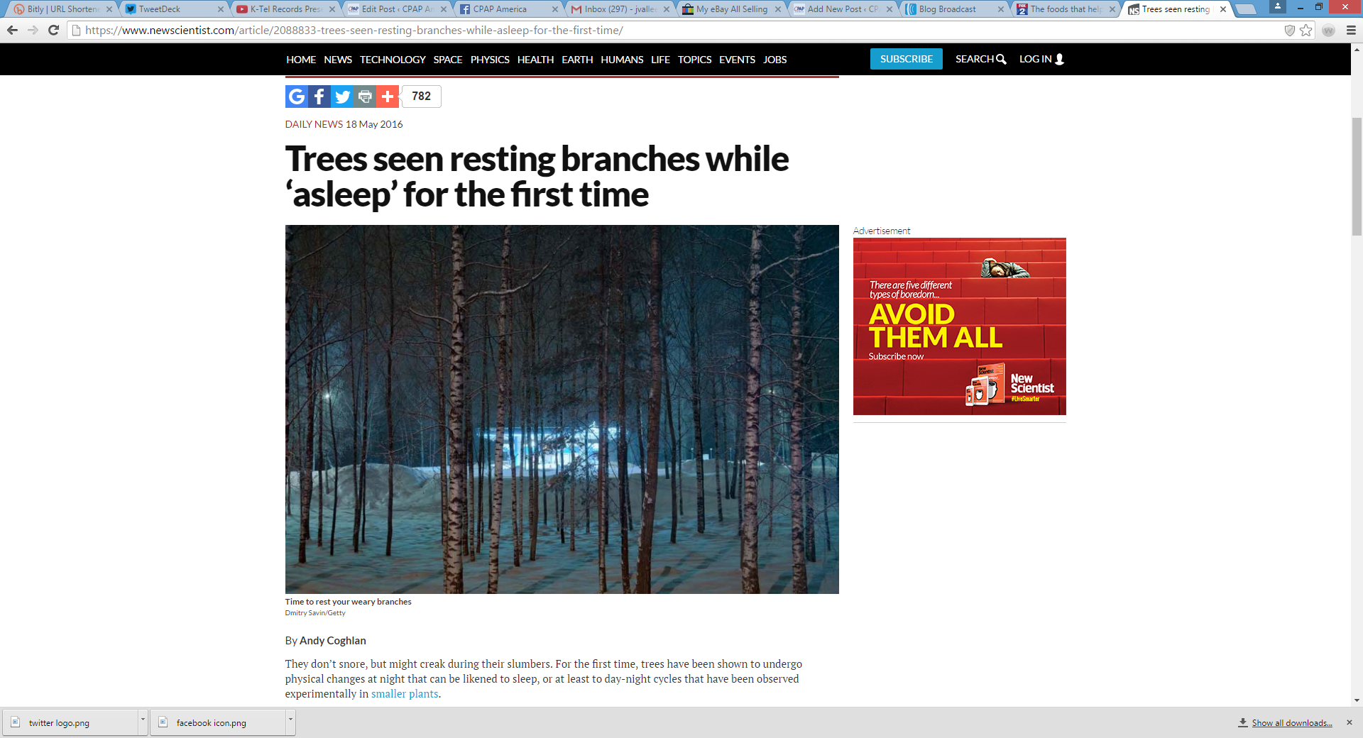Screen dimensions: 1363x738
Task: Expand facebook icon.png download options arrow
Action: coord(290,720)
